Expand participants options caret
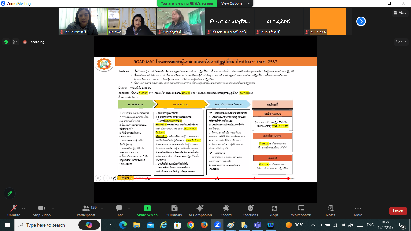This screenshot has width=411, height=231. [102, 208]
